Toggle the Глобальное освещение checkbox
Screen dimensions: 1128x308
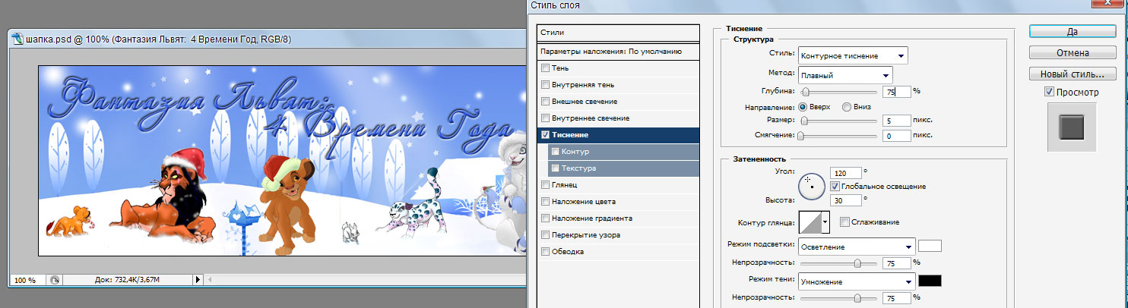835,186
